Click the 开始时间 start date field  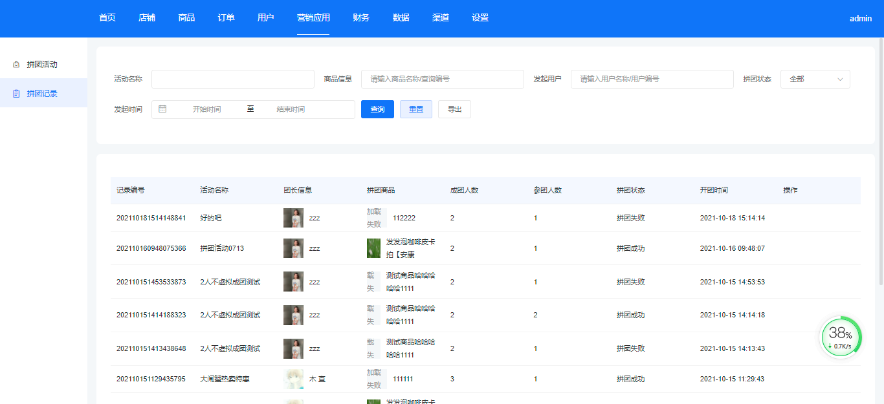206,109
